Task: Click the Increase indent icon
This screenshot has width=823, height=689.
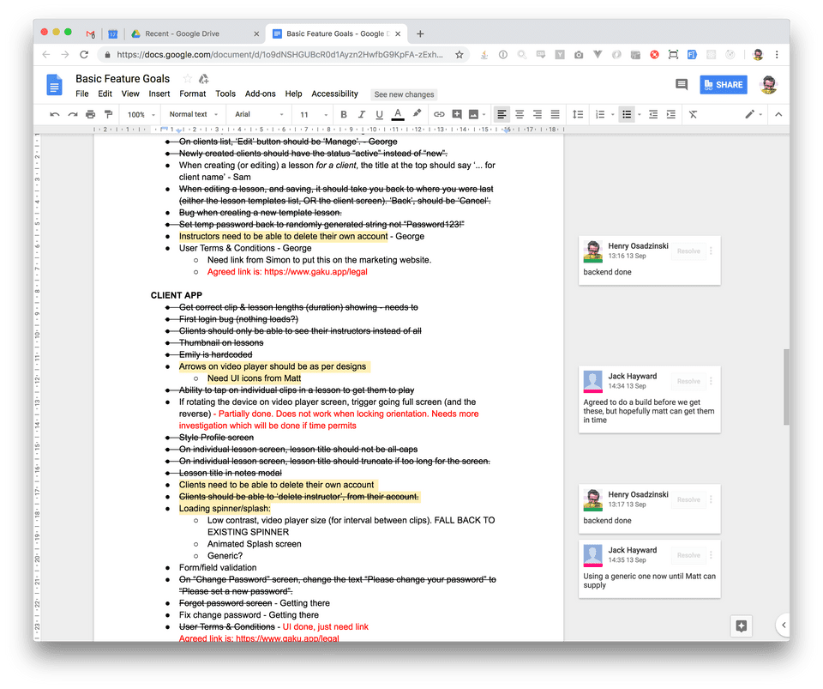Action: point(670,114)
